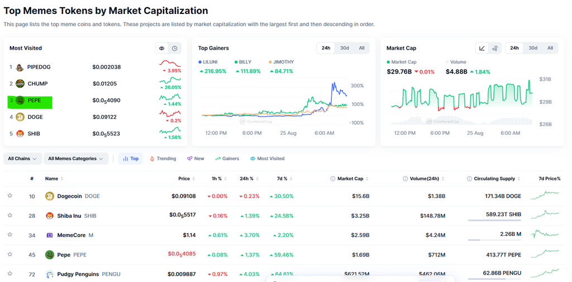
Task: Select 24h in the Market Cap card
Action: tap(514, 48)
